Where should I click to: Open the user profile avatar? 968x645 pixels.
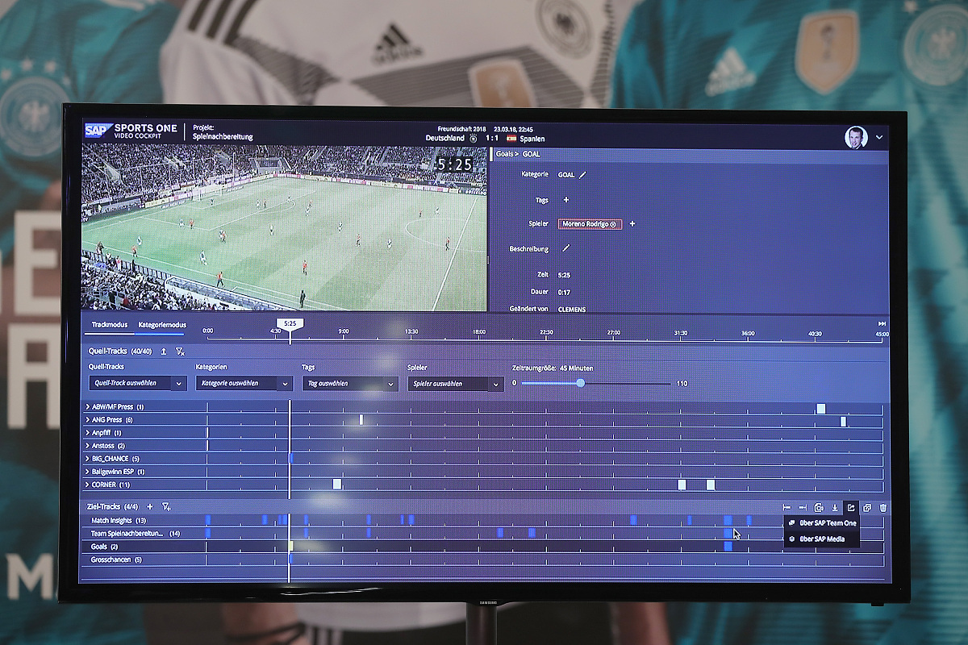(x=856, y=137)
